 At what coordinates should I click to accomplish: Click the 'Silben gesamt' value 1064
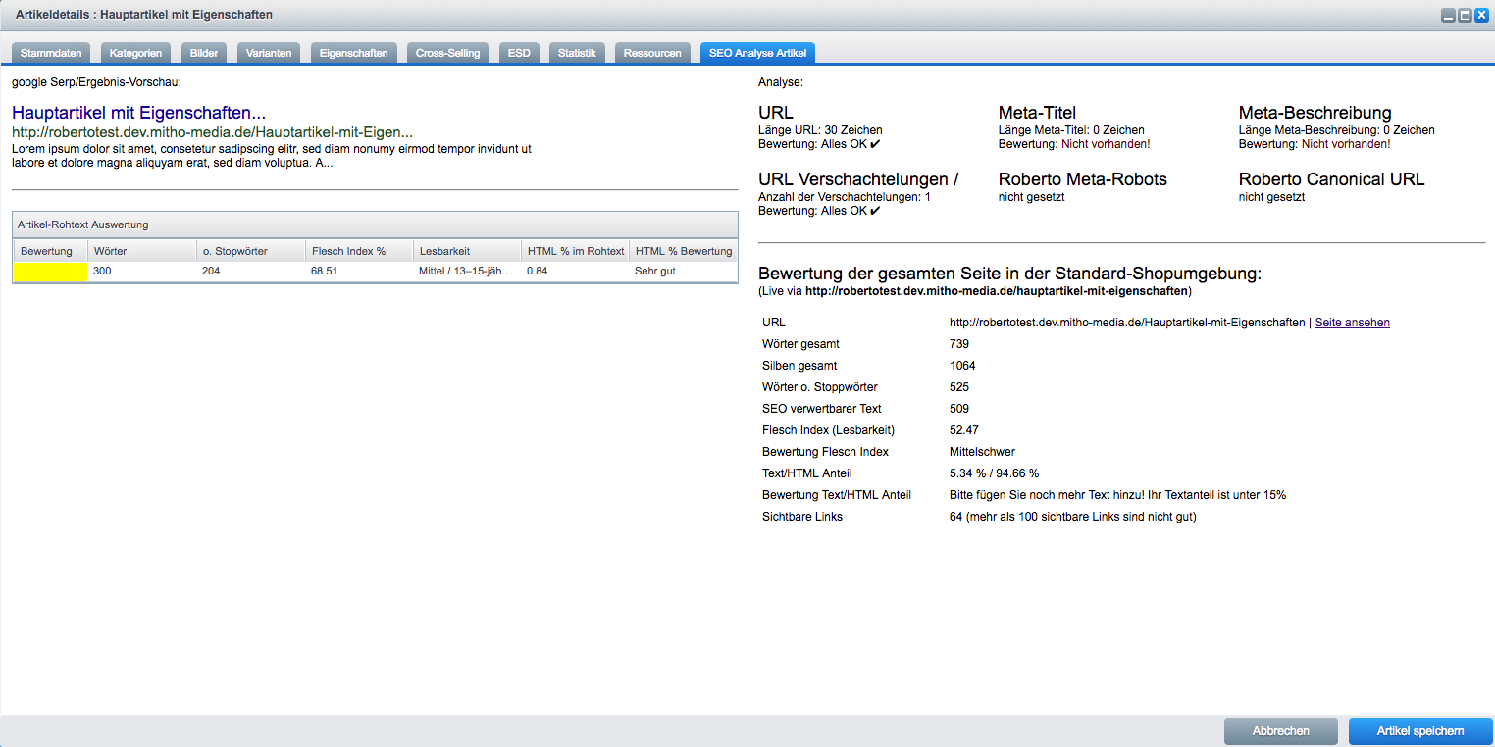[x=962, y=366]
